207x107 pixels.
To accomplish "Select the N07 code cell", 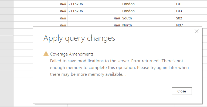I will pos(191,24).
